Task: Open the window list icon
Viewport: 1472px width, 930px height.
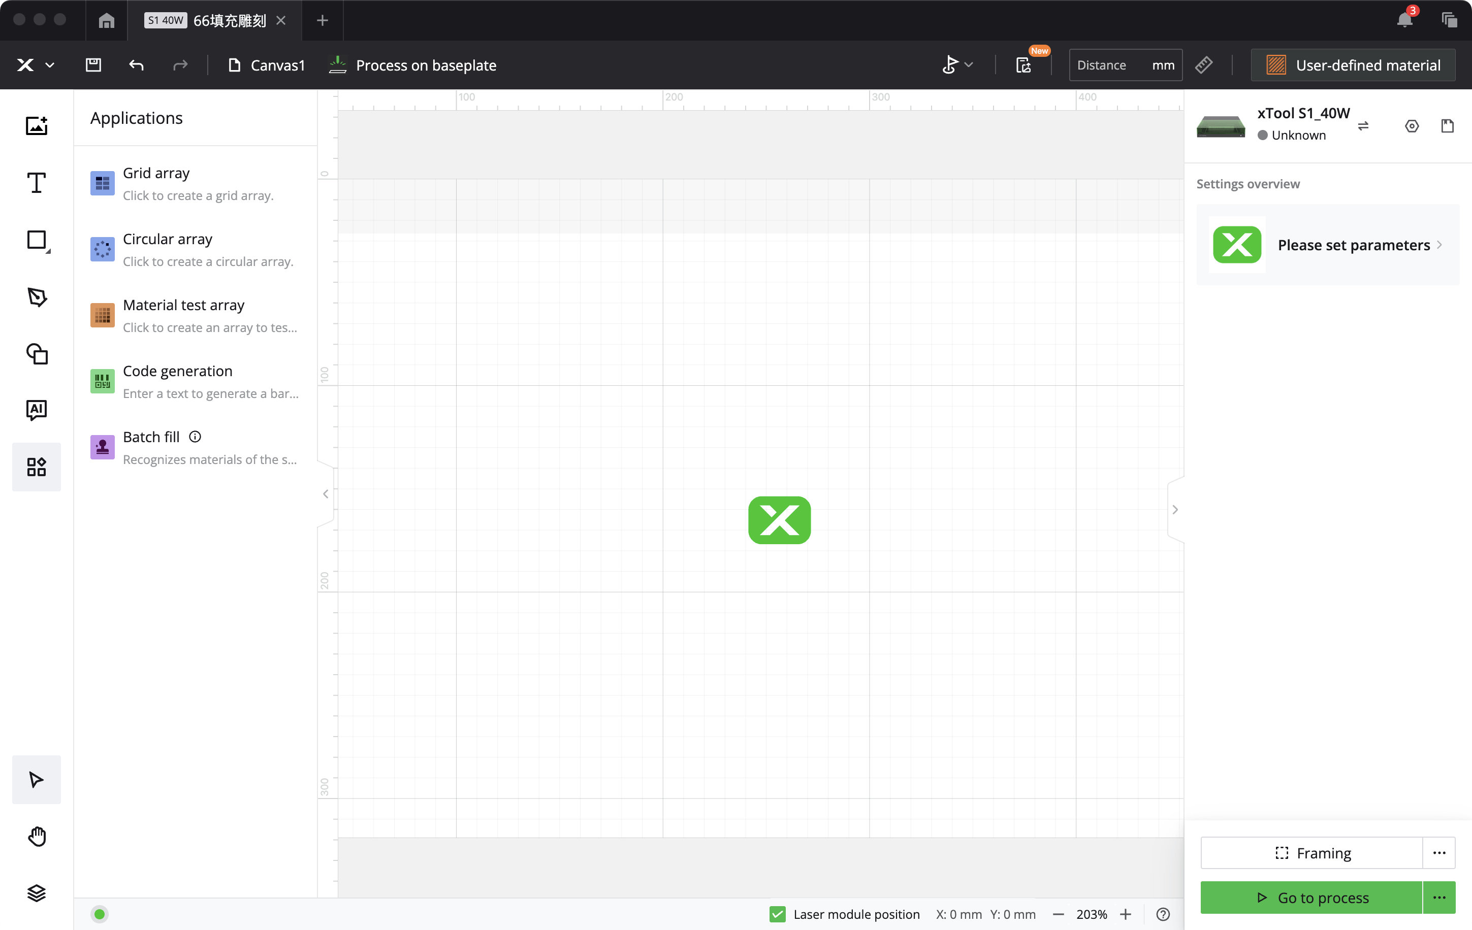Action: coord(1449,20)
